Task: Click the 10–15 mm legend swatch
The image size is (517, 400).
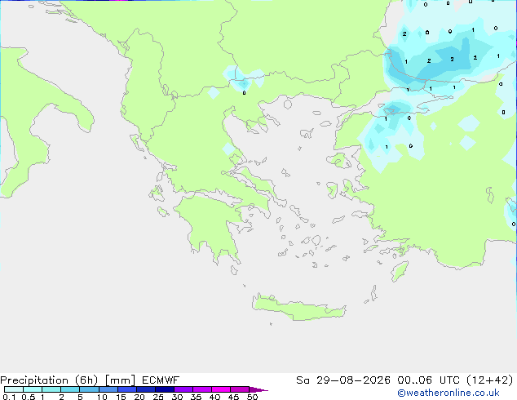Action: tap(108, 389)
